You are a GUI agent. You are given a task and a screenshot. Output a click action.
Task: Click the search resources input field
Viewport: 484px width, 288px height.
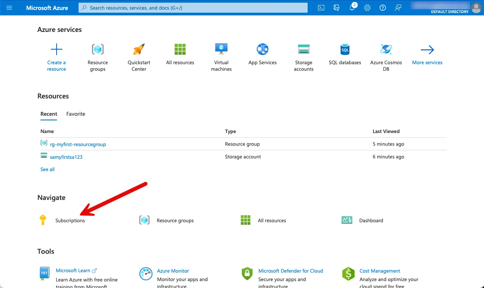[x=193, y=8]
